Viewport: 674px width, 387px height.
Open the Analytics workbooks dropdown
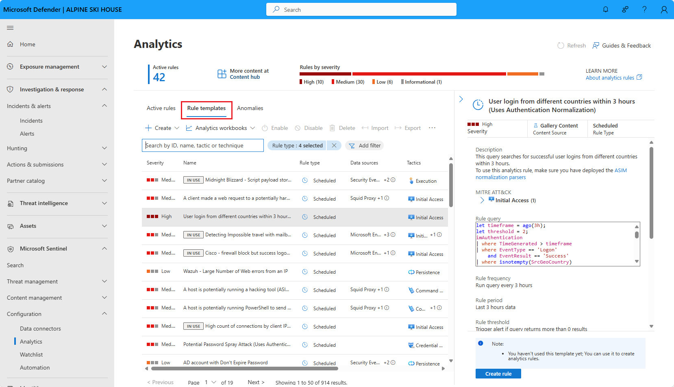pos(220,128)
